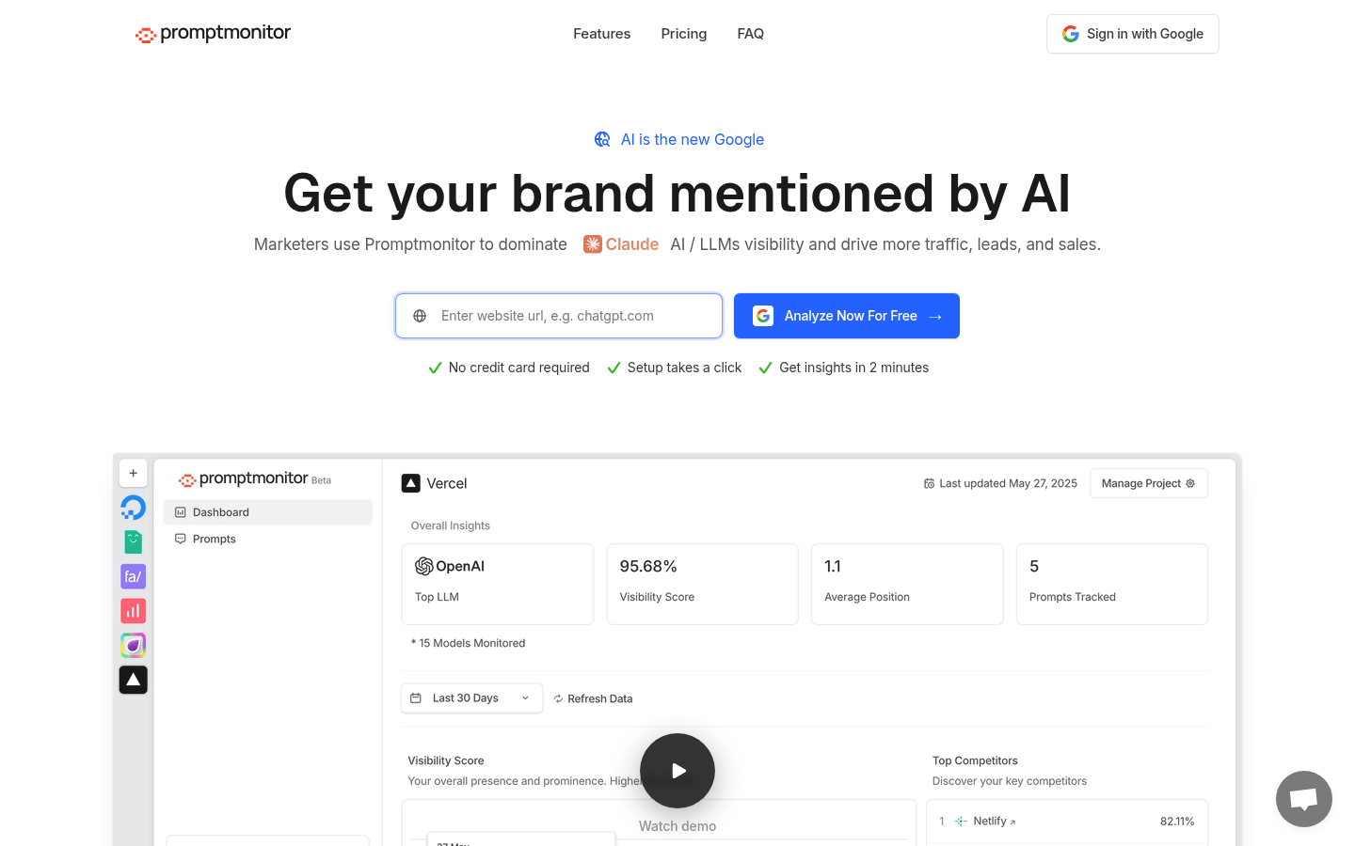Click the Claude starburst icon
This screenshot has height=846, width=1355.
point(592,244)
